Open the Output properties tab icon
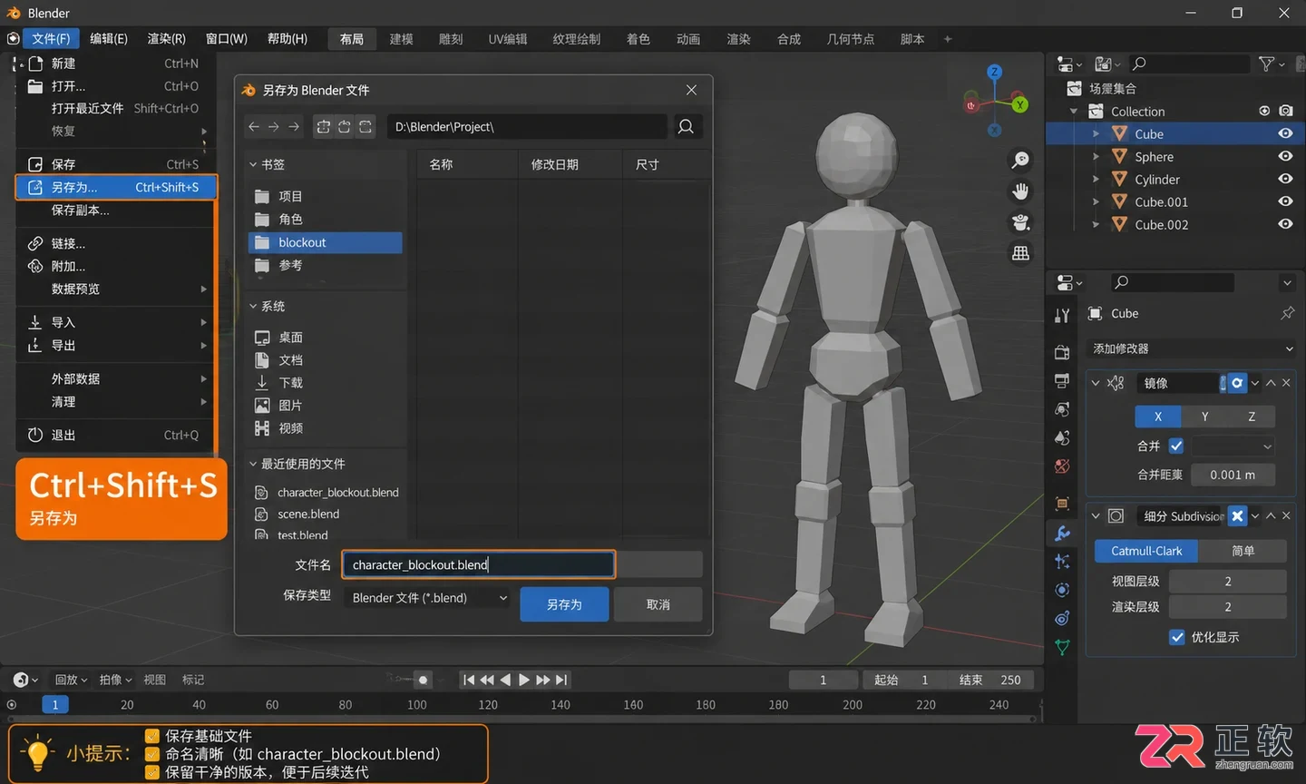 [x=1062, y=380]
